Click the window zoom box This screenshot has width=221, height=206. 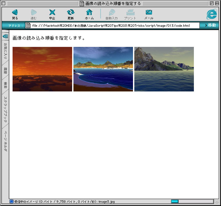tap(211, 3)
